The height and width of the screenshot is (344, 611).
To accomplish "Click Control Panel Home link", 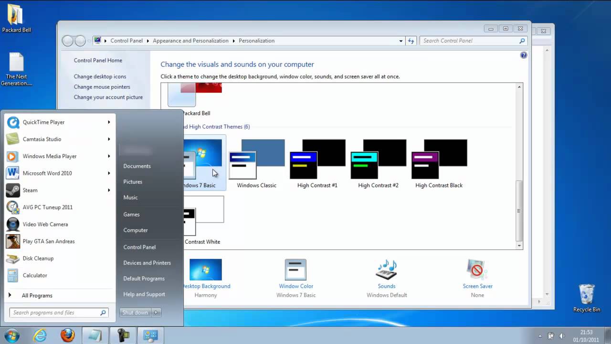I will (98, 61).
